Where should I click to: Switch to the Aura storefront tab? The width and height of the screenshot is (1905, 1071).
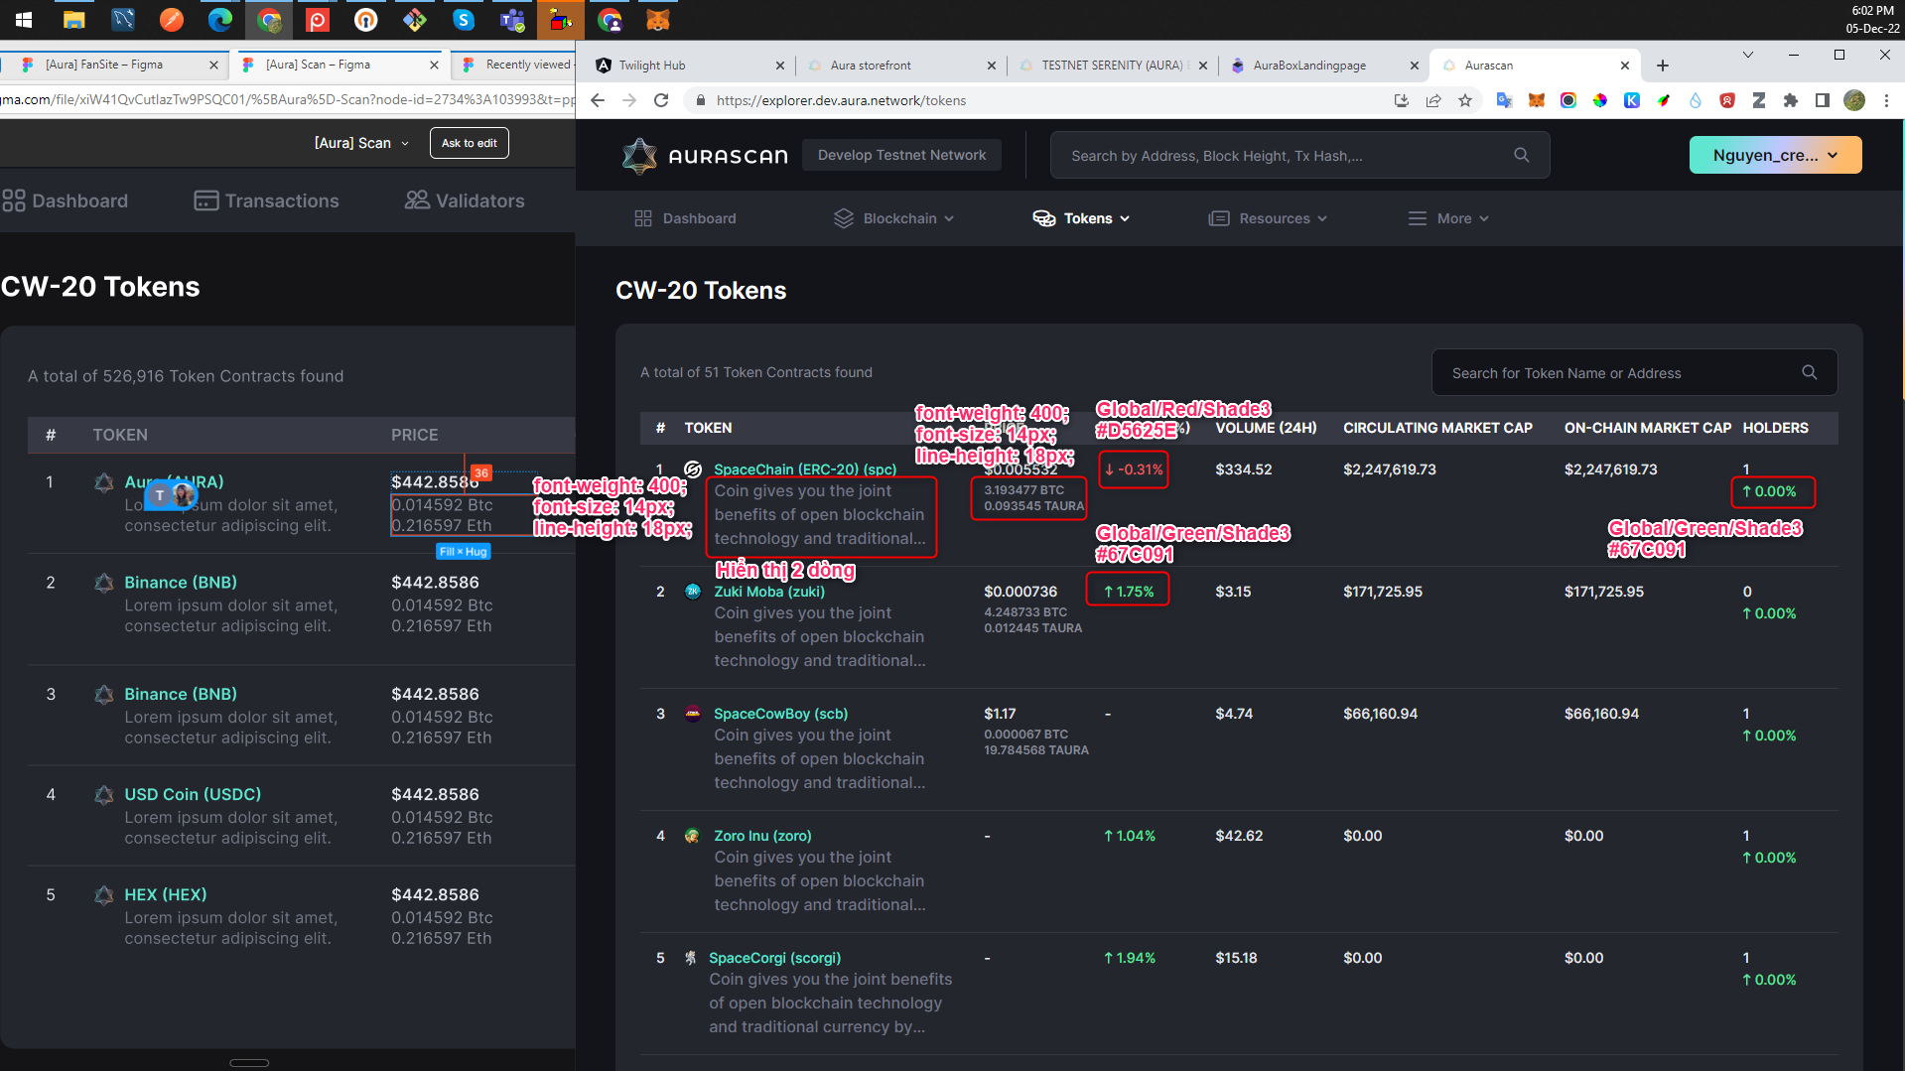pos(901,66)
